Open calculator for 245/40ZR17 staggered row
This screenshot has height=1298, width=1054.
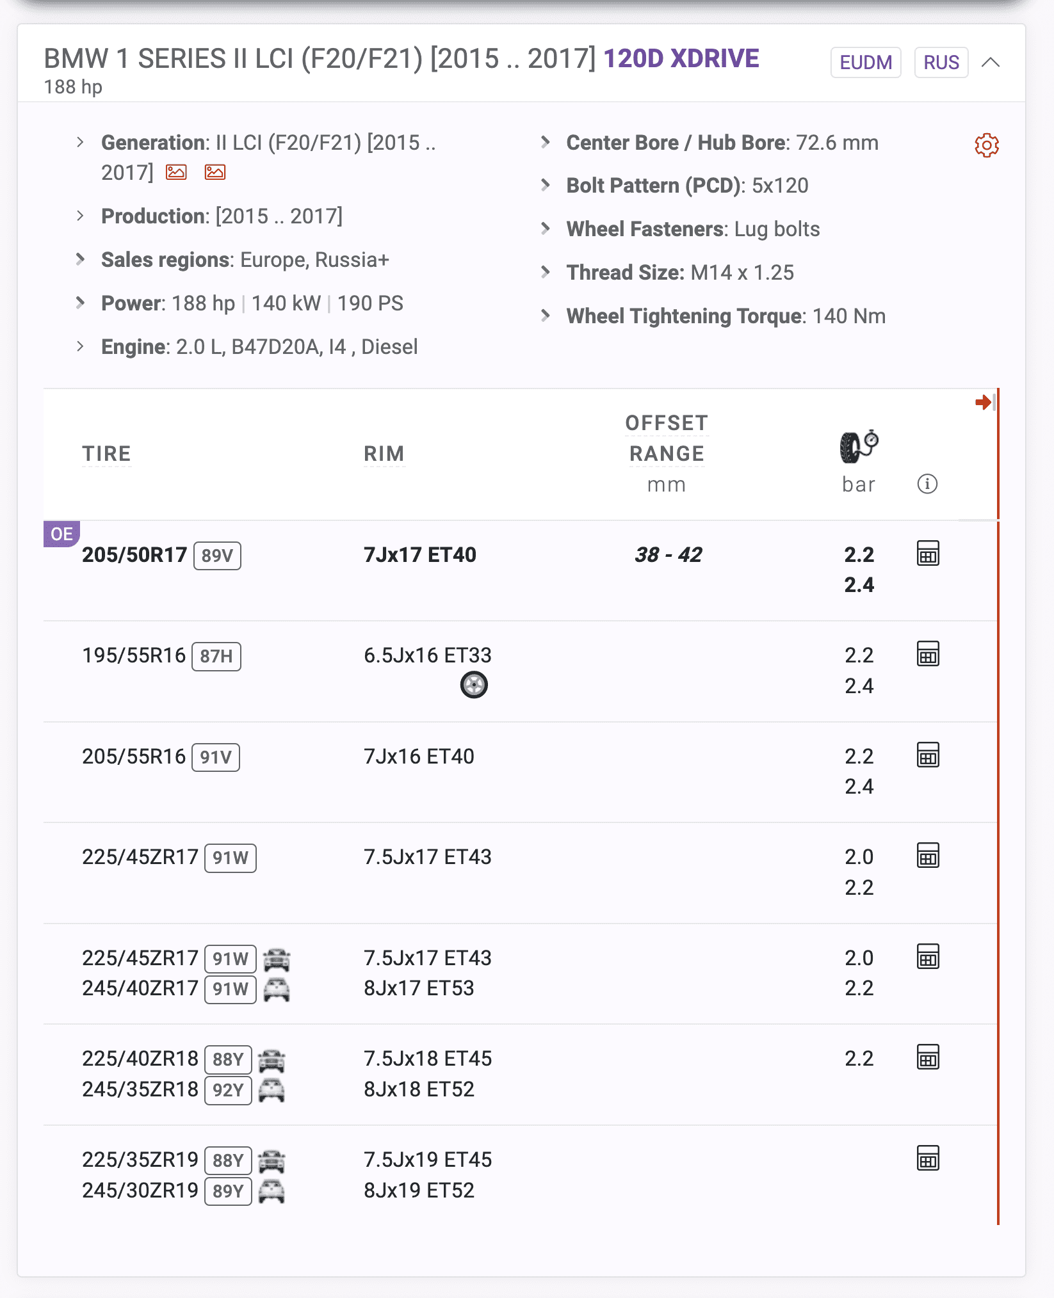[x=928, y=957]
